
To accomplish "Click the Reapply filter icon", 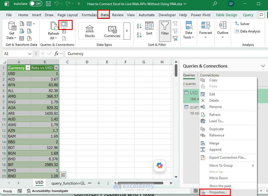I will coord(175,31).
